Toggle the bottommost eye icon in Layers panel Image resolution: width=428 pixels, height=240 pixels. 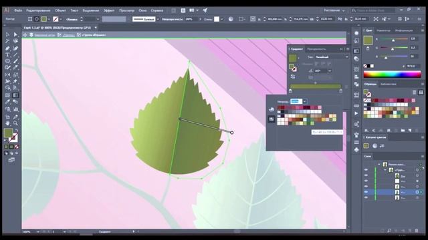[x=366, y=197]
